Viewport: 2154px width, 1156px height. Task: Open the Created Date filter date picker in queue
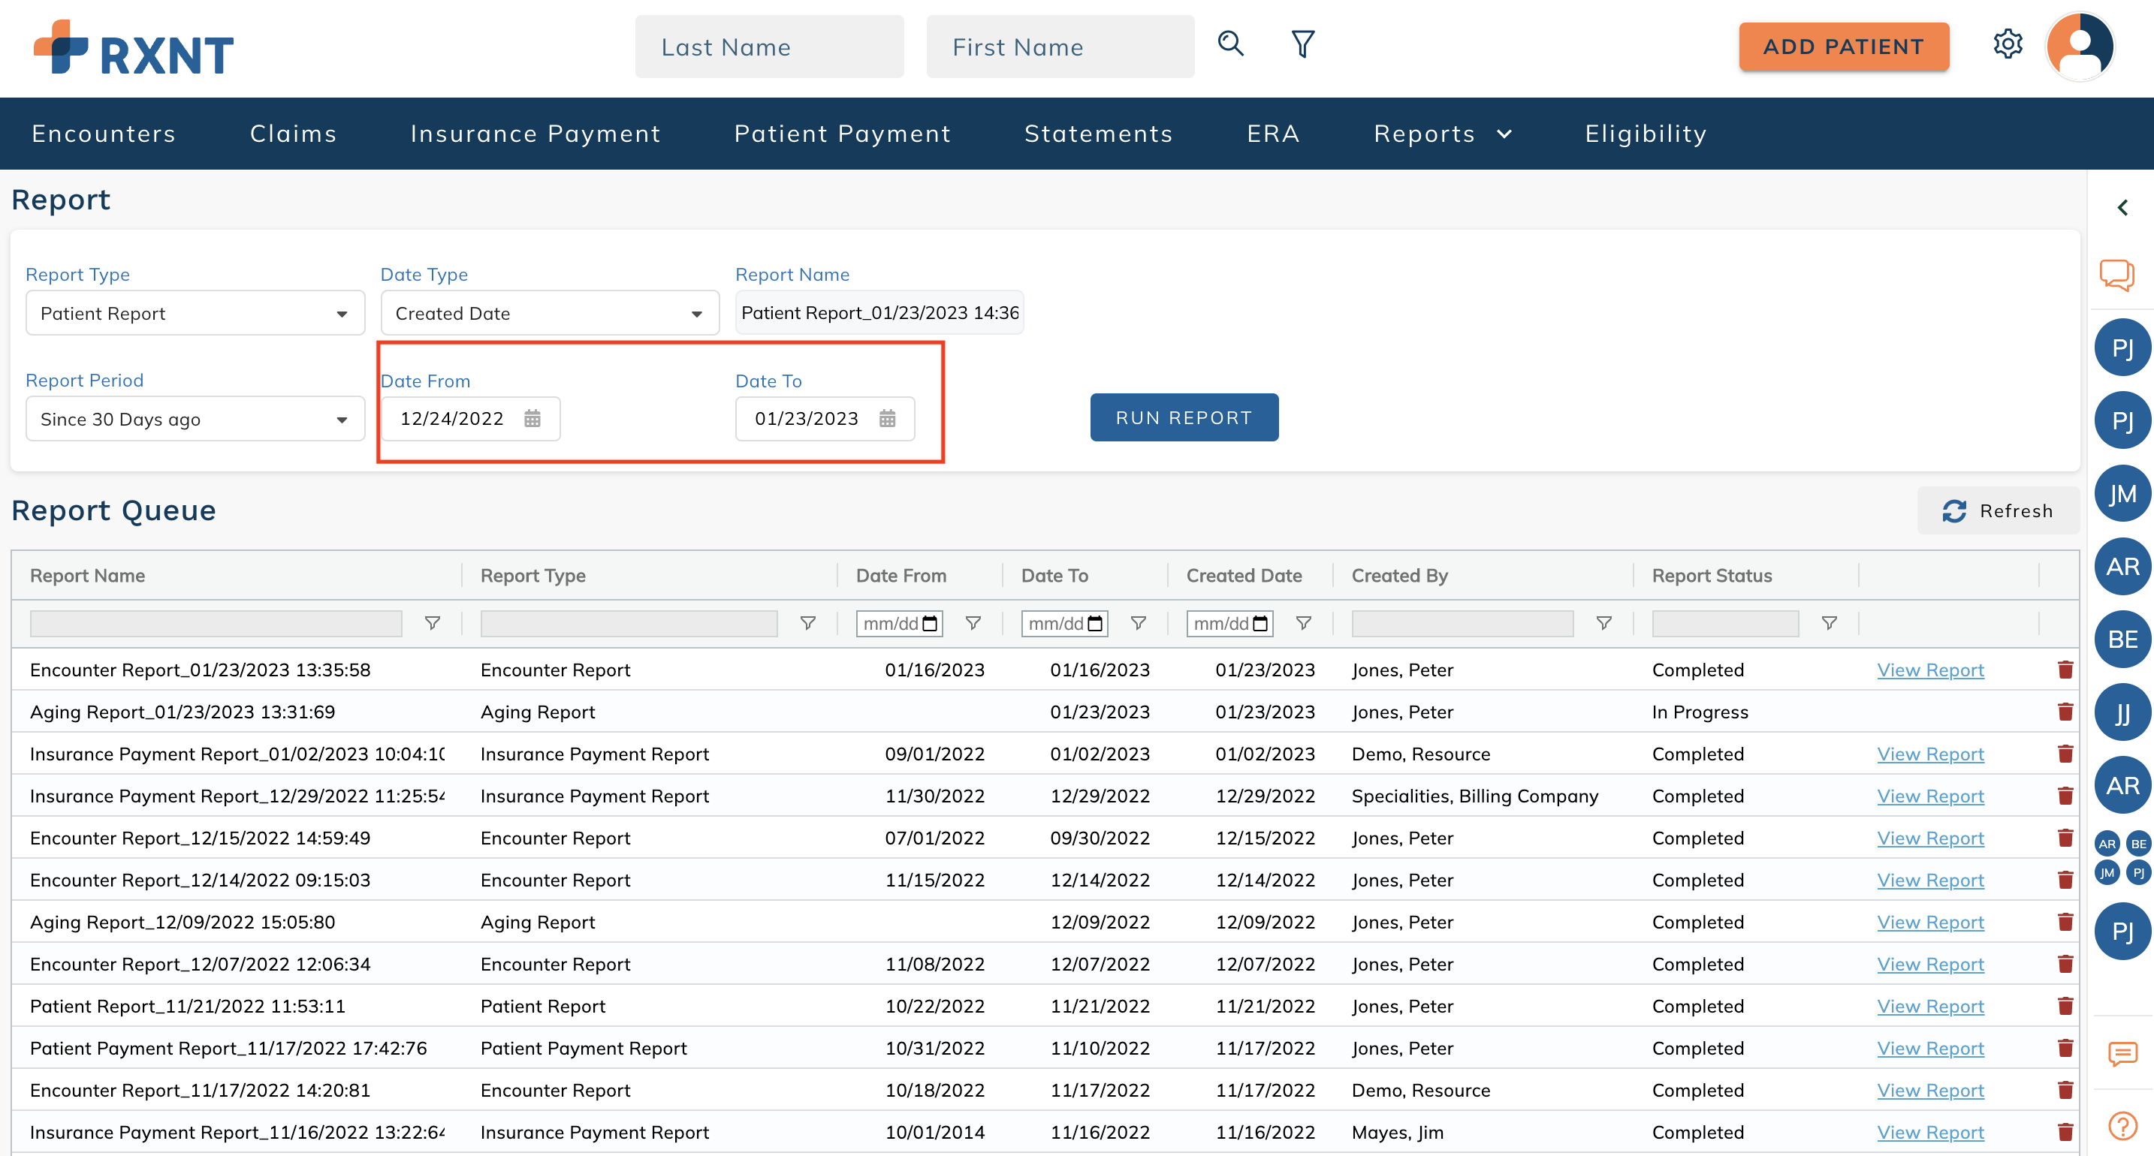(1261, 624)
